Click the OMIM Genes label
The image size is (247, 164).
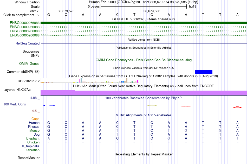pyautogui.click(x=29, y=64)
